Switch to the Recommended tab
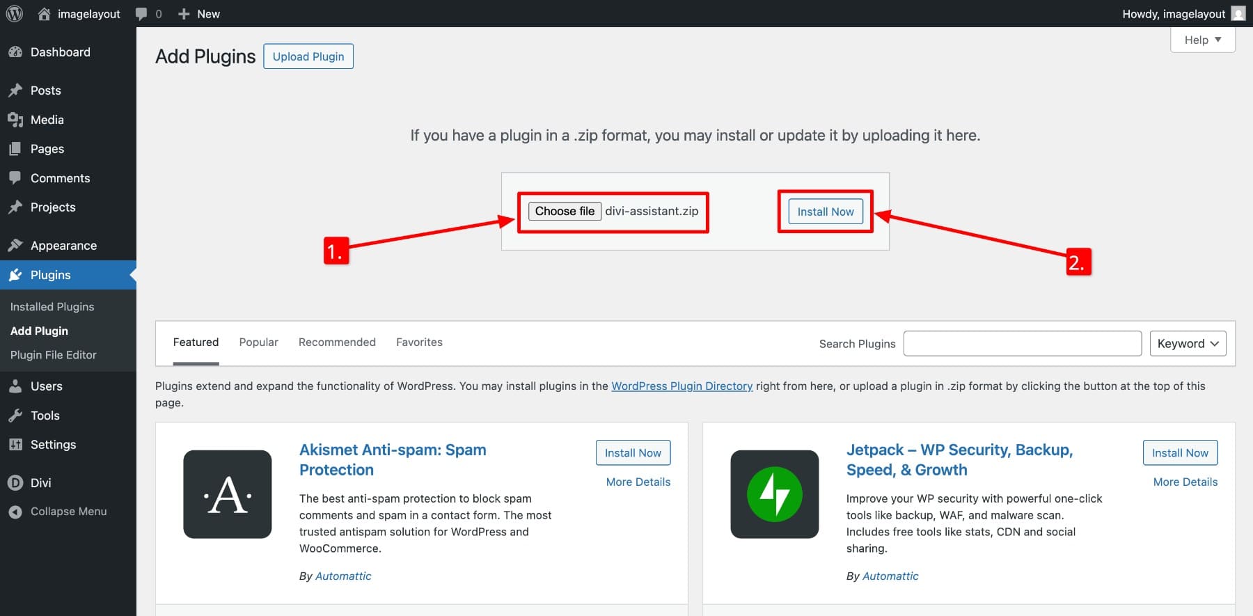1253x616 pixels. pyautogui.click(x=337, y=342)
